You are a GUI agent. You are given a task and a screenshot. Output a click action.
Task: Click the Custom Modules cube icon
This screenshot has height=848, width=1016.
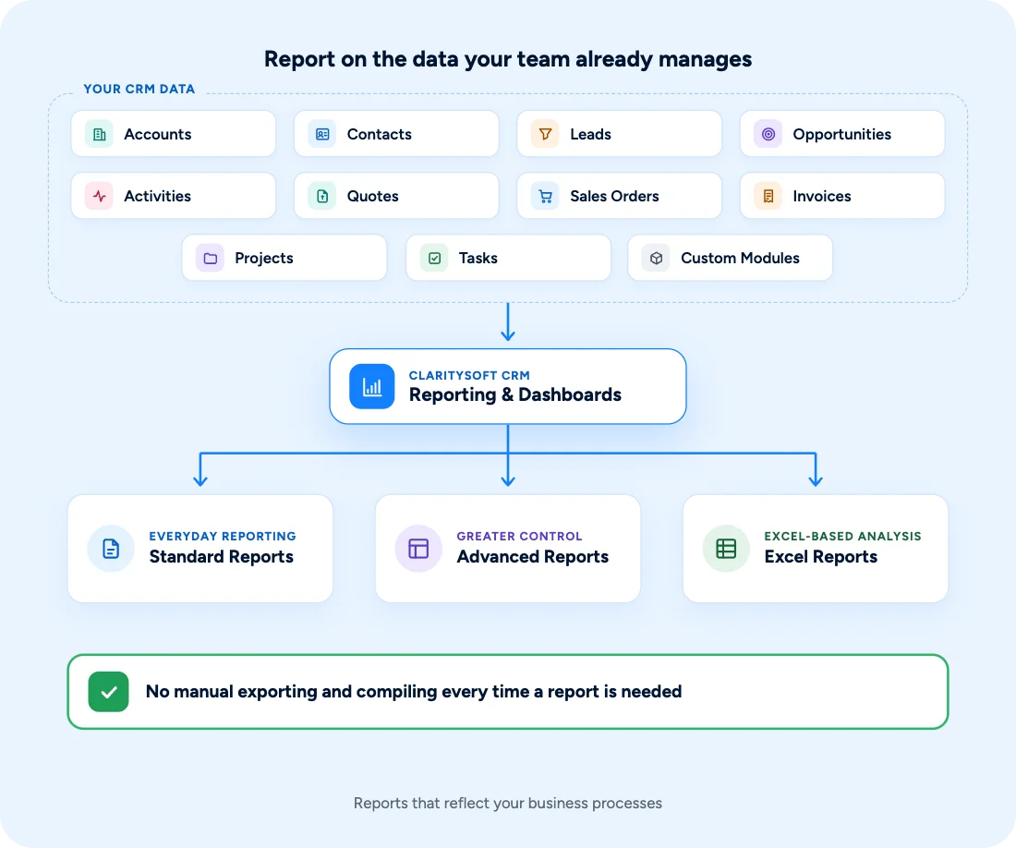(x=656, y=258)
